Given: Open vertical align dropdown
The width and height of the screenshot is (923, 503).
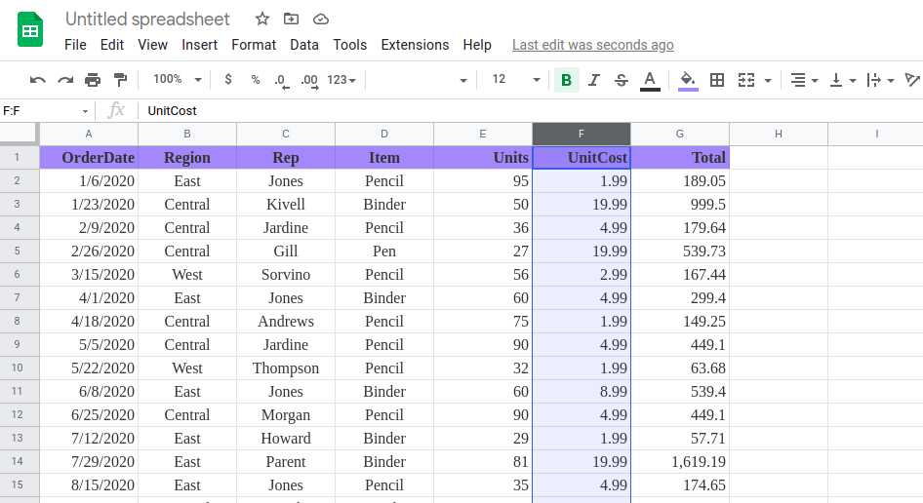Looking at the screenshot, I should pyautogui.click(x=842, y=80).
